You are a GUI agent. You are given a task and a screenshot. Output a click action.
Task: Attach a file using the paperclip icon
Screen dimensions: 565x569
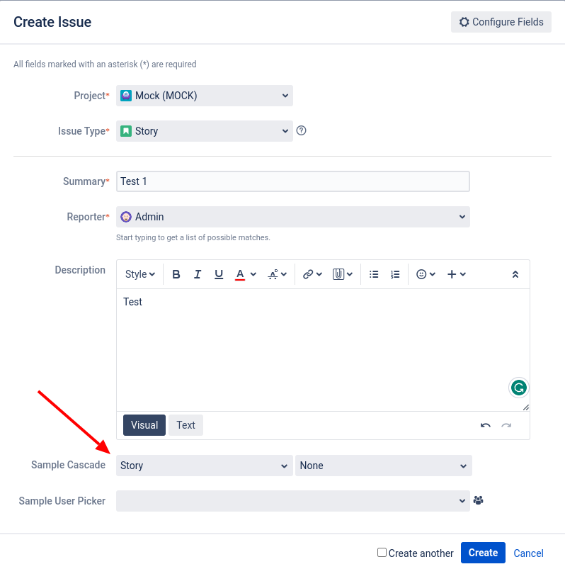(x=338, y=274)
